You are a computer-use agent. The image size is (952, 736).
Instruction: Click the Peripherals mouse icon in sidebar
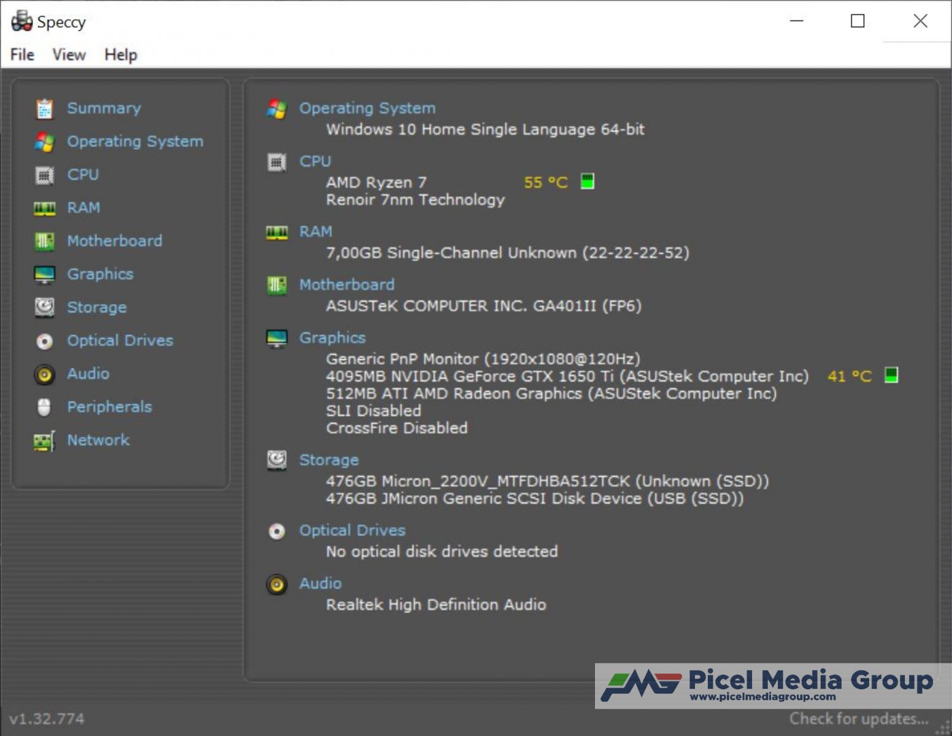[x=44, y=407]
